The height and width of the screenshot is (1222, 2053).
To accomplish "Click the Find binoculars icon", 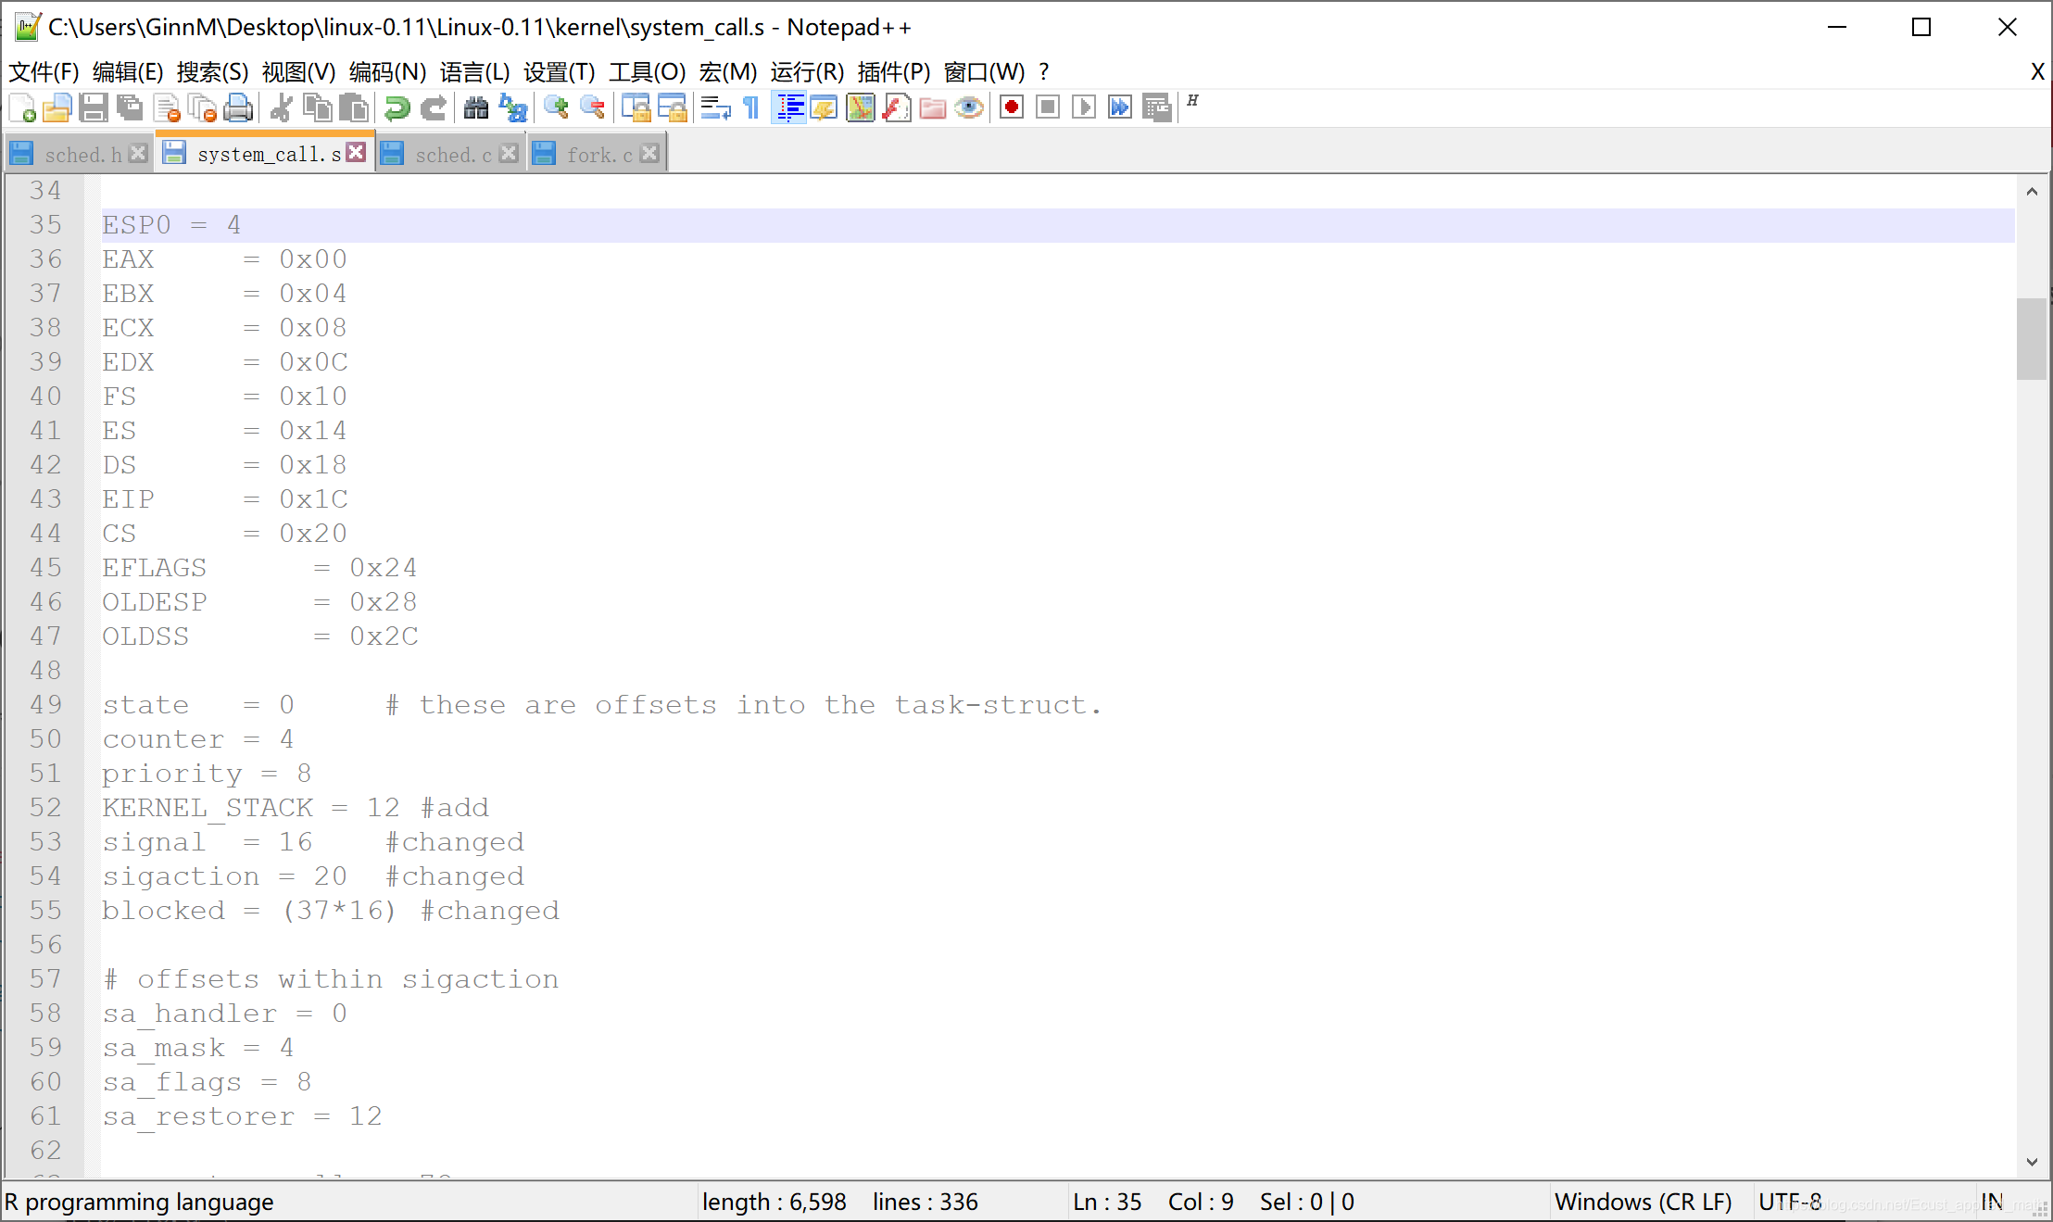I will [476, 108].
